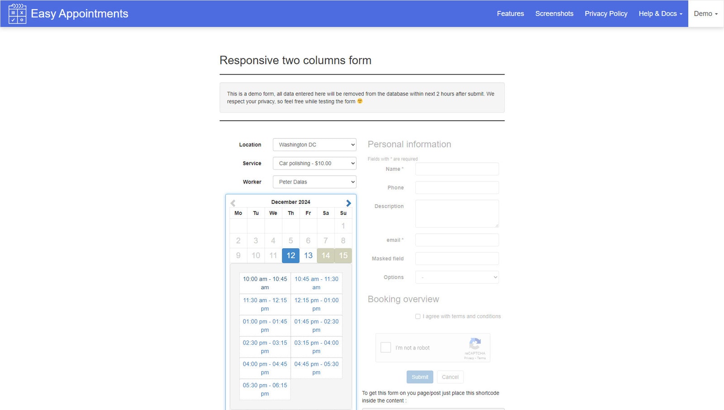
Task: Open the Worker dropdown (Peter Dalas)
Action: point(314,182)
